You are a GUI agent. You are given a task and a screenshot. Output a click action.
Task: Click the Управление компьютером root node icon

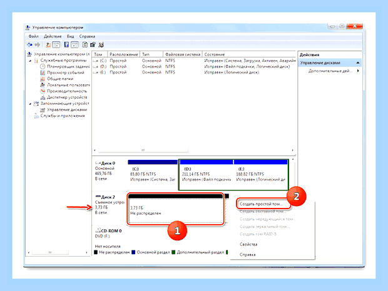(x=29, y=54)
